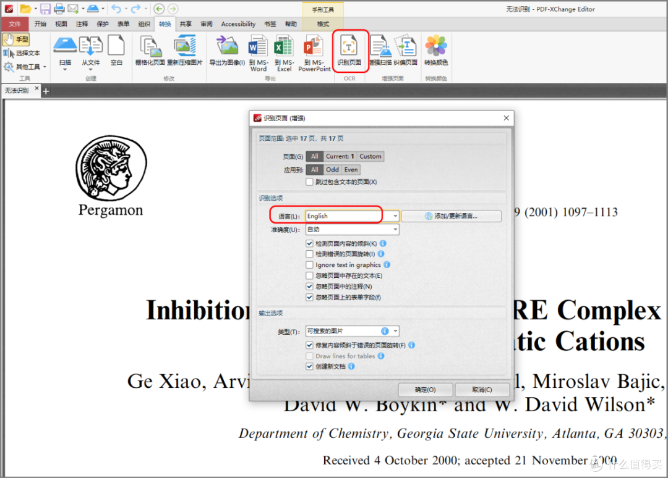
Task: Click the Save disk icon
Action: point(45,9)
